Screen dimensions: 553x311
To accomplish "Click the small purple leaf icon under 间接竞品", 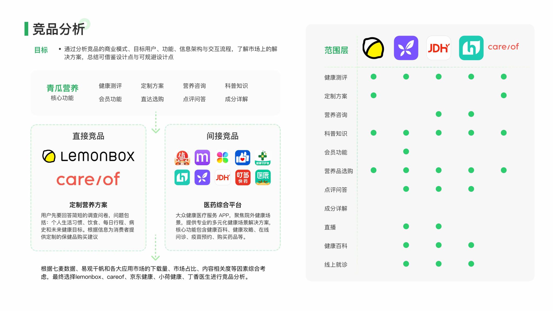I will [202, 177].
